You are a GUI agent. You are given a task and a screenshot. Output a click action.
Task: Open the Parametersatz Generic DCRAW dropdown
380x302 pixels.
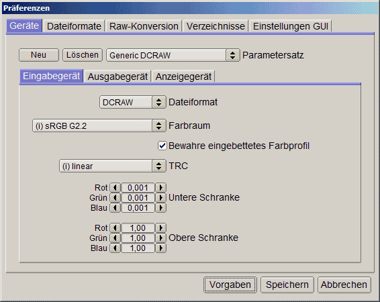point(173,55)
